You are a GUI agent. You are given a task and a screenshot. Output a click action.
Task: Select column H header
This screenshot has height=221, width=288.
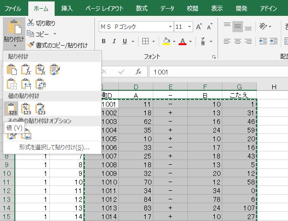[274, 86]
